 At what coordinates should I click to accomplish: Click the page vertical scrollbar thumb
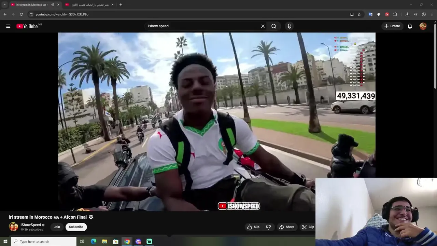(435, 56)
